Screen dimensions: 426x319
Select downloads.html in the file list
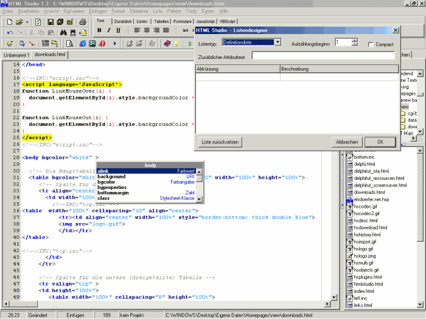pos(369,193)
